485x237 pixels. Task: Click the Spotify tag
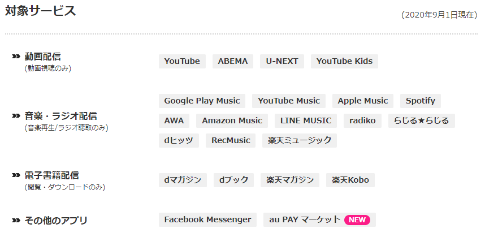click(421, 101)
